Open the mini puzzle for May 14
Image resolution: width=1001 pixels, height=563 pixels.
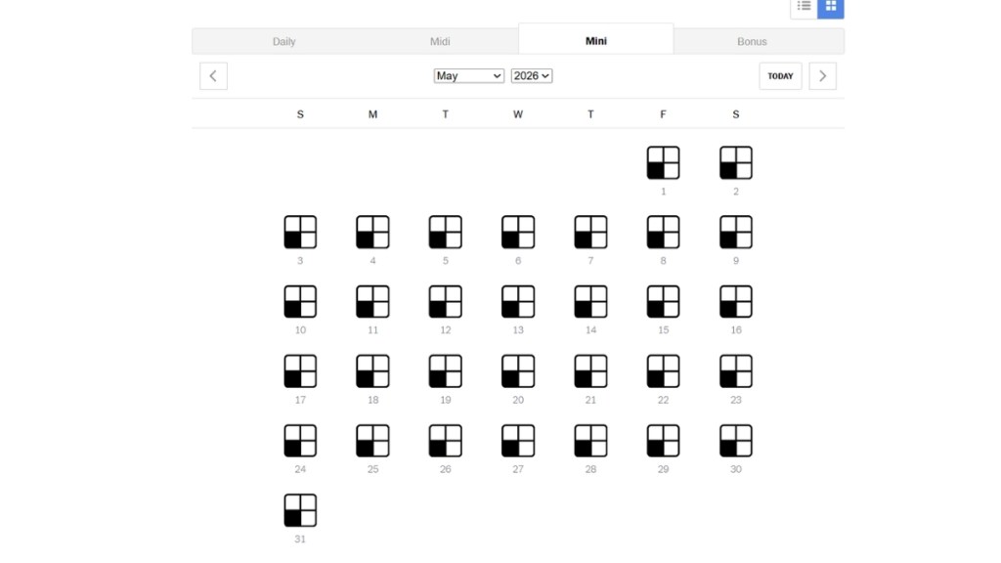tap(590, 302)
